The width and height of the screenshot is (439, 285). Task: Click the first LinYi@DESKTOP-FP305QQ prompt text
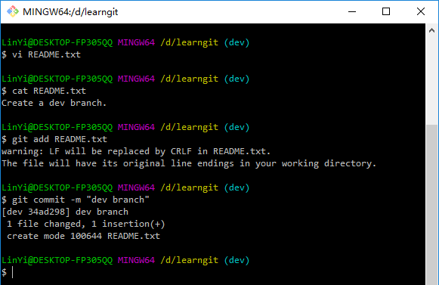[57, 42]
